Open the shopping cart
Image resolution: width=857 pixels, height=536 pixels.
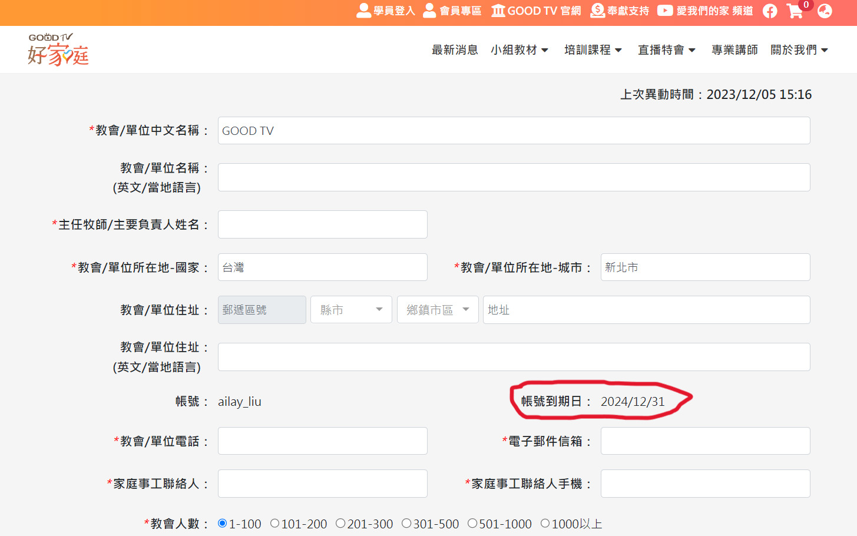[x=795, y=11]
